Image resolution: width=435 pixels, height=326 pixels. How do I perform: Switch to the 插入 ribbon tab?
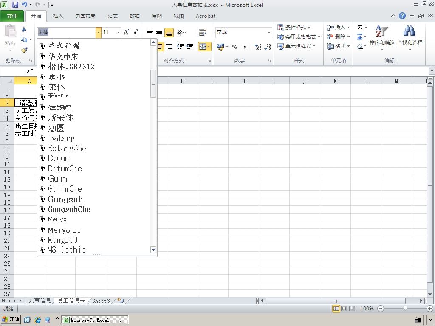pyautogui.click(x=58, y=16)
